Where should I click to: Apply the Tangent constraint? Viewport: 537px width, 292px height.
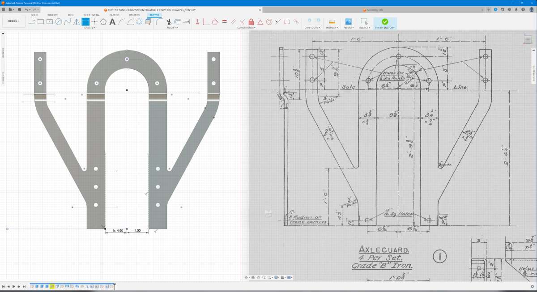(215, 21)
